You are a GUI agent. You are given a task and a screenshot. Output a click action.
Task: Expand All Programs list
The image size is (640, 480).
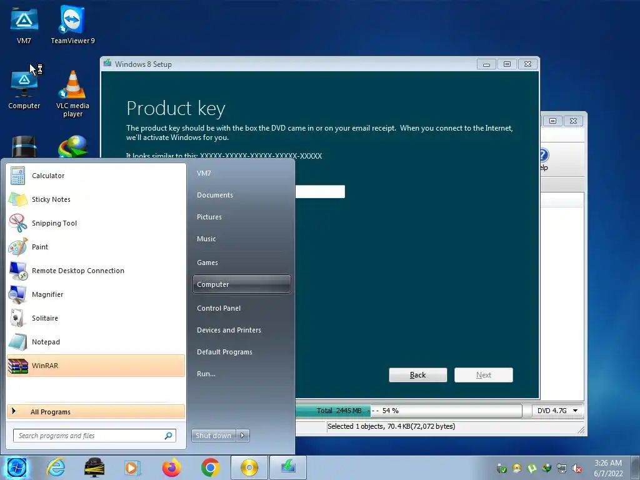[x=96, y=412]
